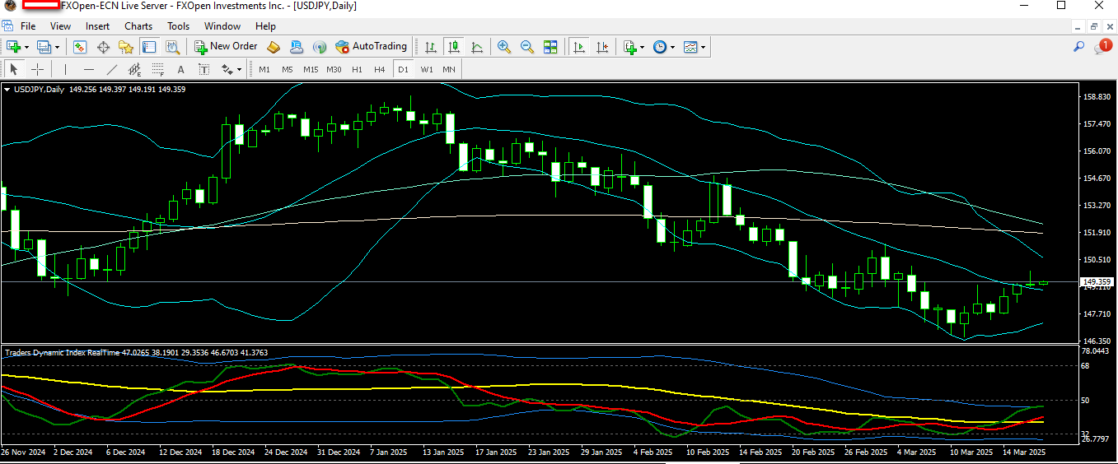Screen dimensions: 1118x464
Task: Open the cloud VPS hosting icon
Action: pyautogui.click(x=297, y=47)
